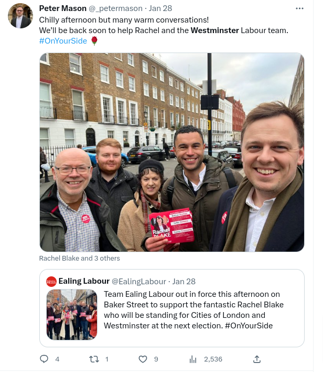Click the share upload icon

(x=257, y=359)
